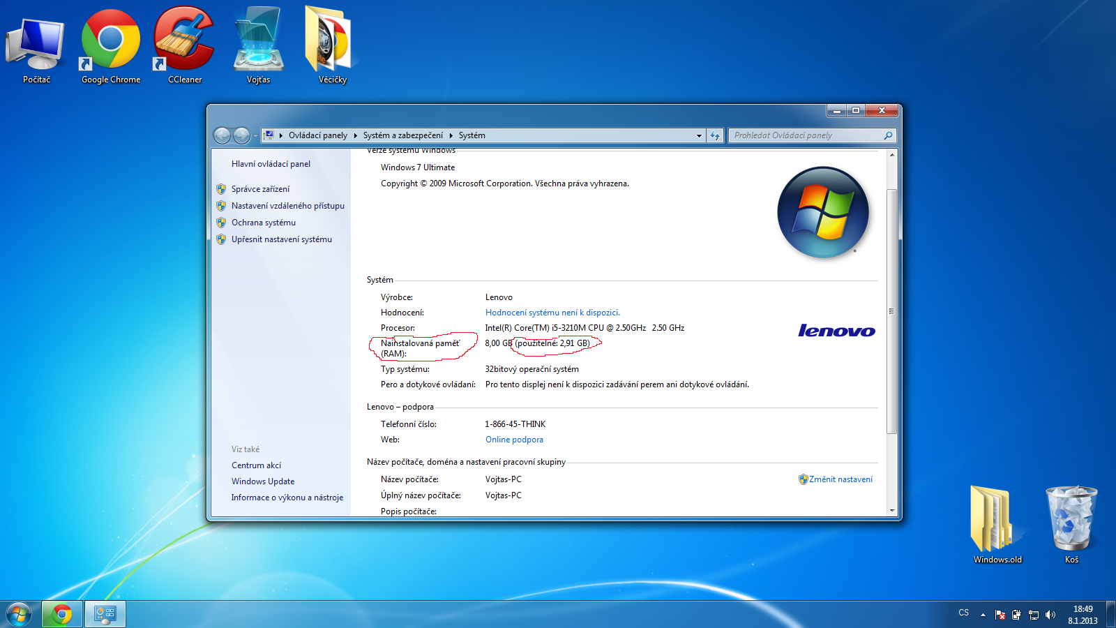Expand the arrow after Ovládací panely
The height and width of the screenshot is (628, 1116).
(x=355, y=135)
